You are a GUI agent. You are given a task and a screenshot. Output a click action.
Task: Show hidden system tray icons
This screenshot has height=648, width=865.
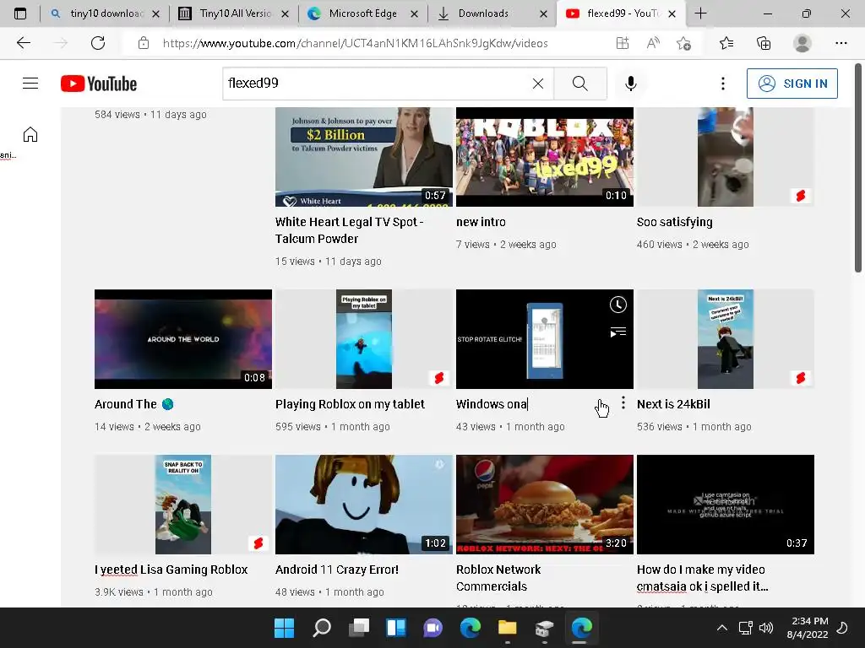721,628
